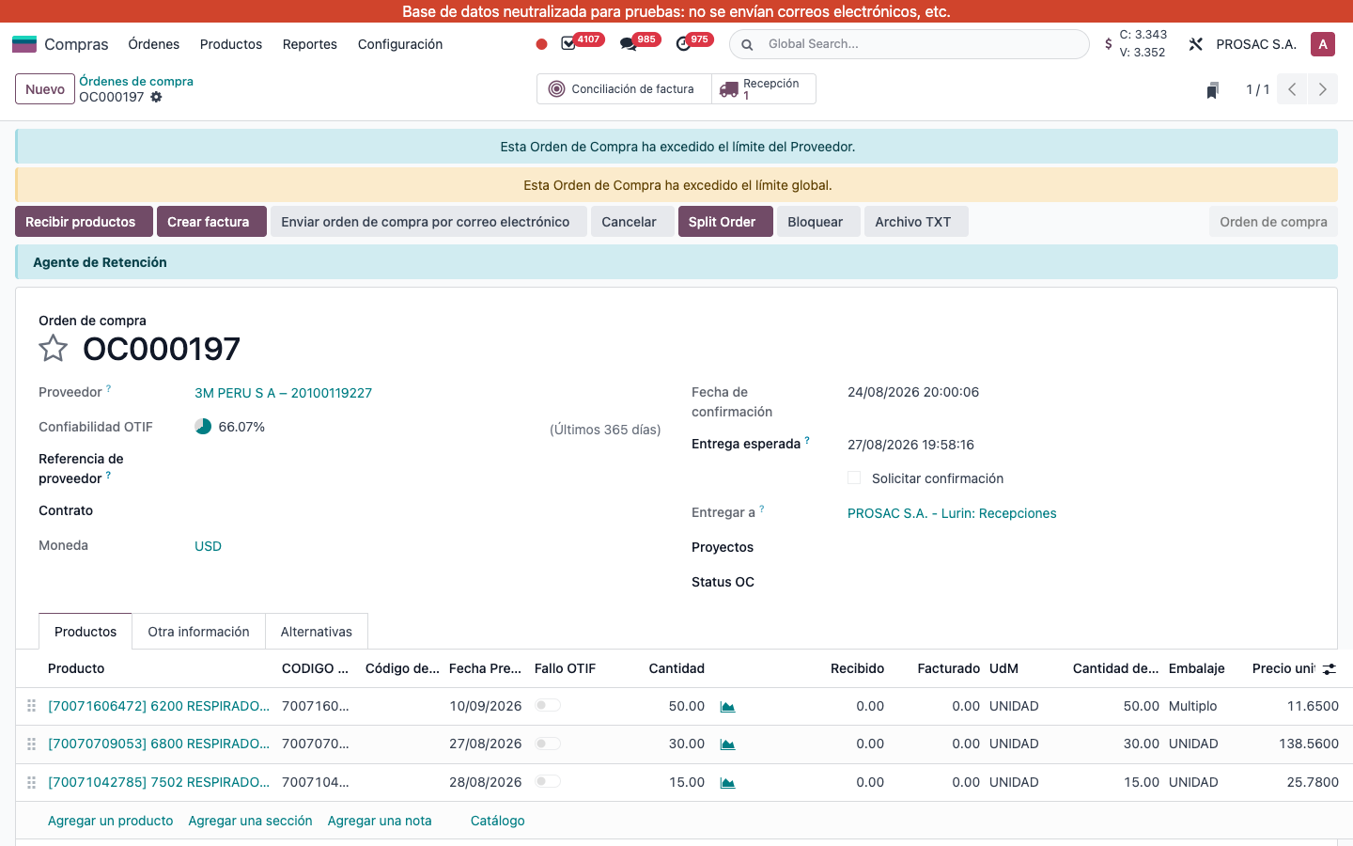Click Agregar una sección link
The height and width of the screenshot is (846, 1353).
pyautogui.click(x=251, y=821)
